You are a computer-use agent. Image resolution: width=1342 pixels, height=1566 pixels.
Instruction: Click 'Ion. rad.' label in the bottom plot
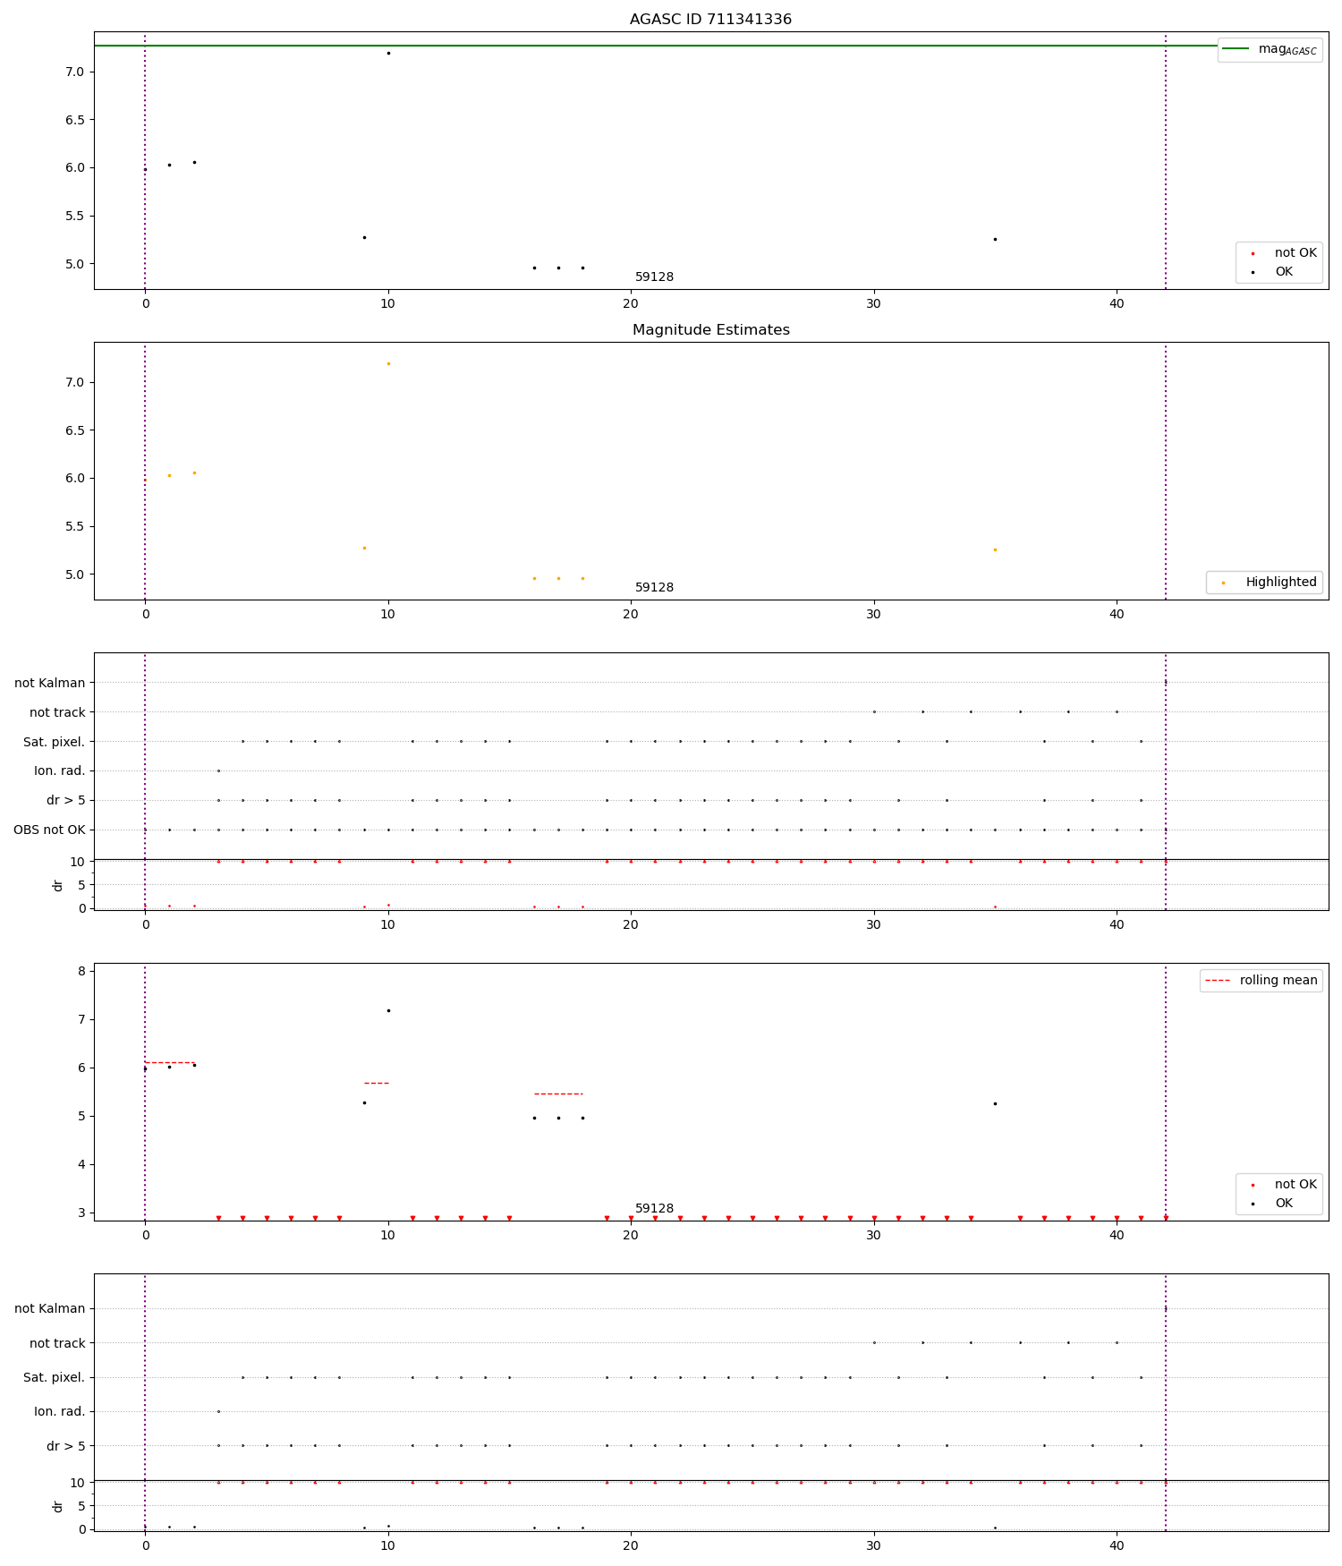click(60, 1412)
